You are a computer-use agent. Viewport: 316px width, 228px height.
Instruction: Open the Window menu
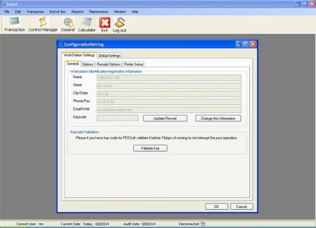click(120, 12)
